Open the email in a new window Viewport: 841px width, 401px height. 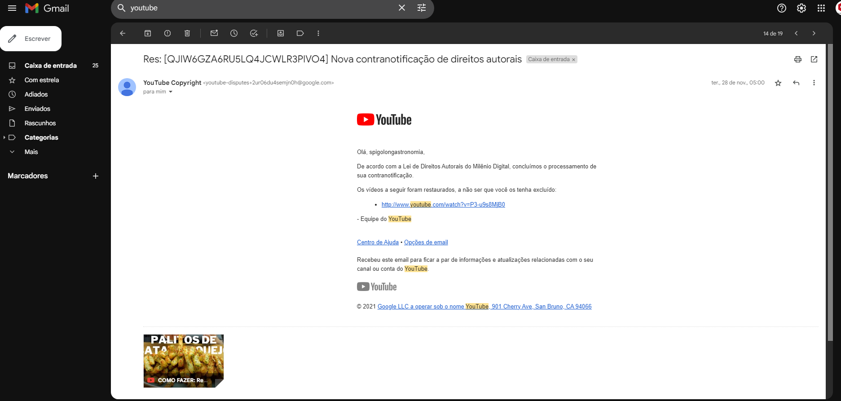pyautogui.click(x=814, y=59)
